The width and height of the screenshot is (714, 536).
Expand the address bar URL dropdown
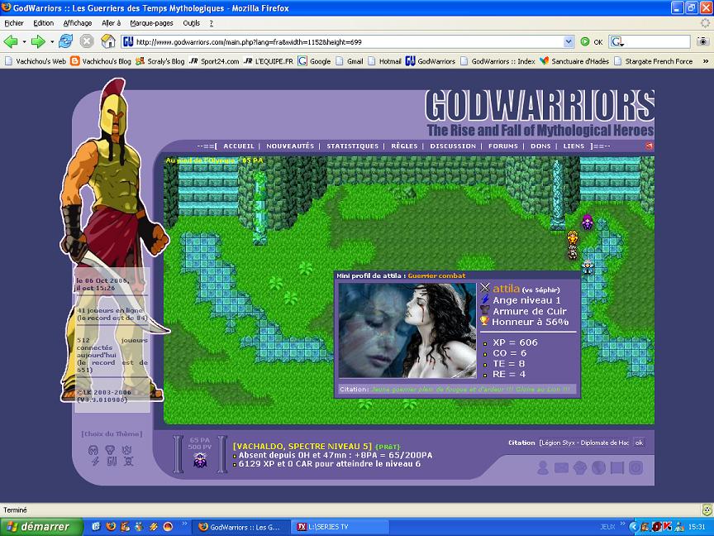point(569,42)
